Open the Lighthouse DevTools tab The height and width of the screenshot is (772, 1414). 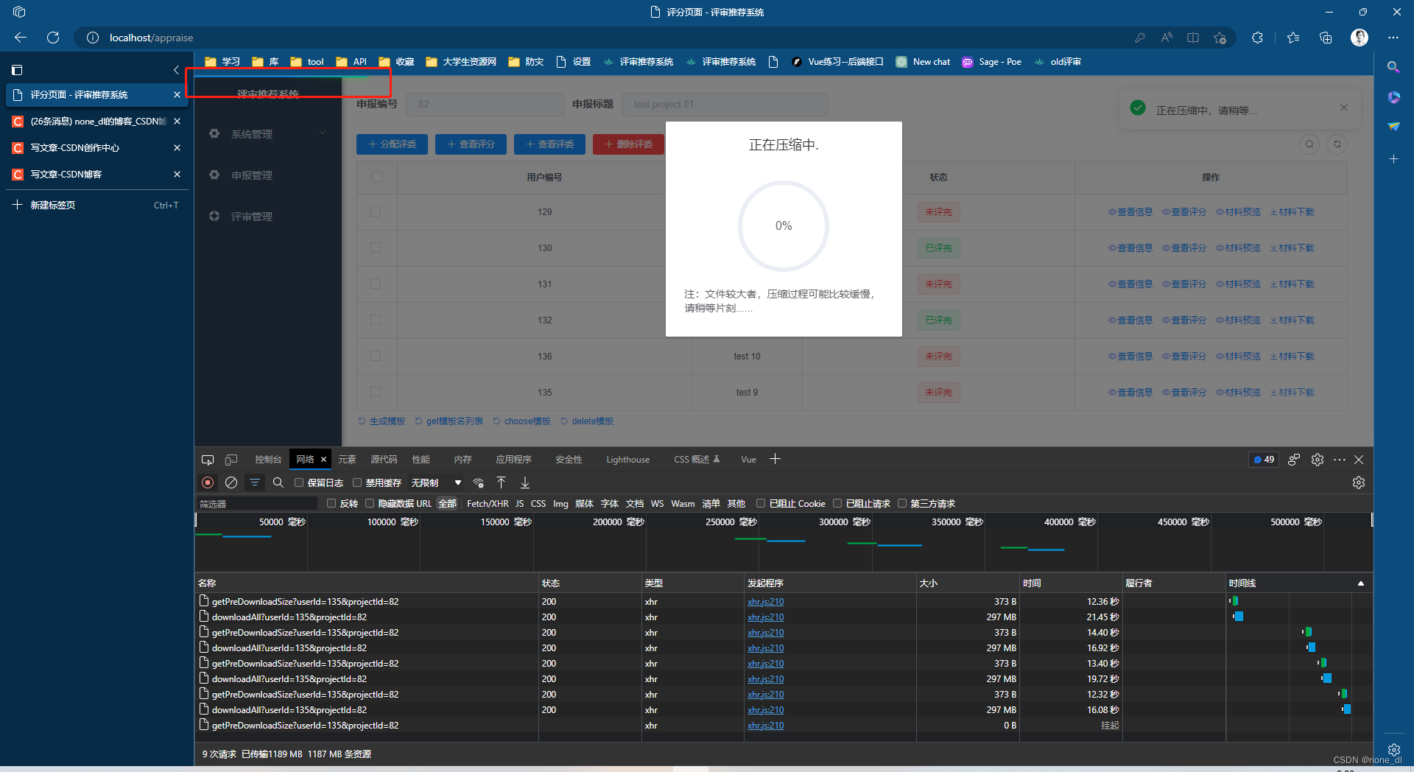click(627, 460)
